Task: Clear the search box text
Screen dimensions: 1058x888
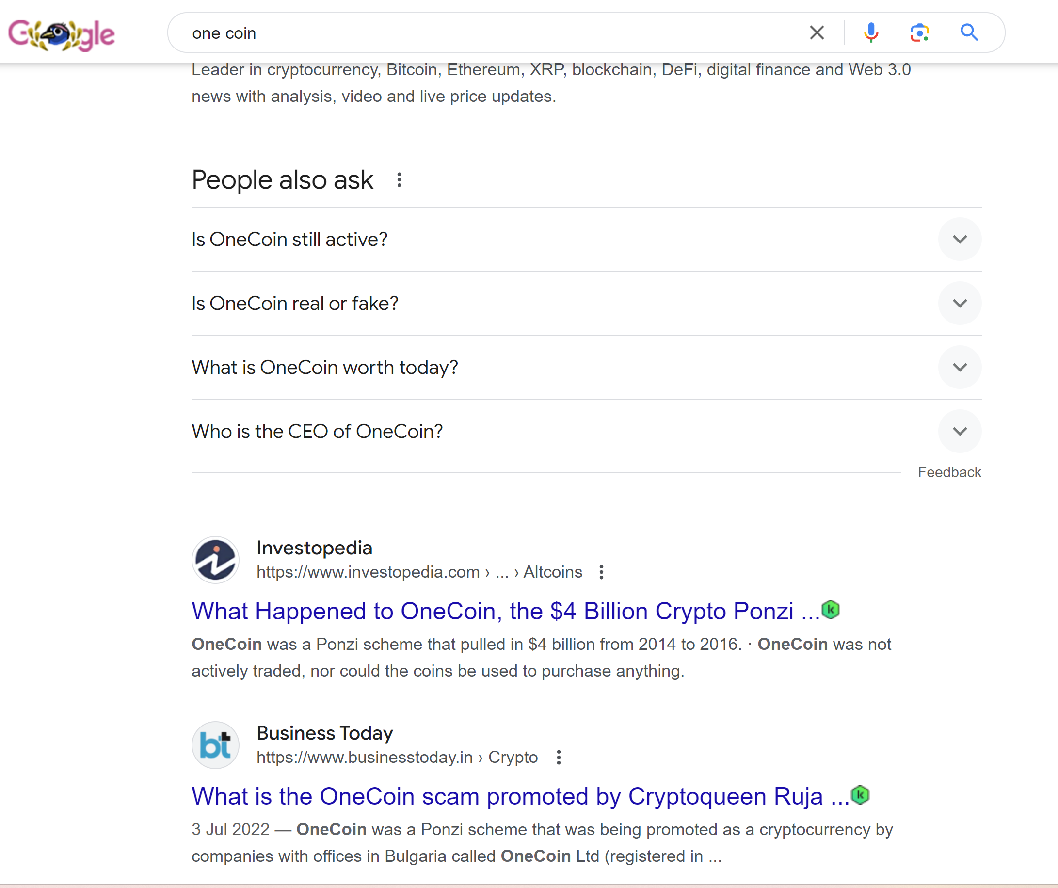Action: coord(816,33)
